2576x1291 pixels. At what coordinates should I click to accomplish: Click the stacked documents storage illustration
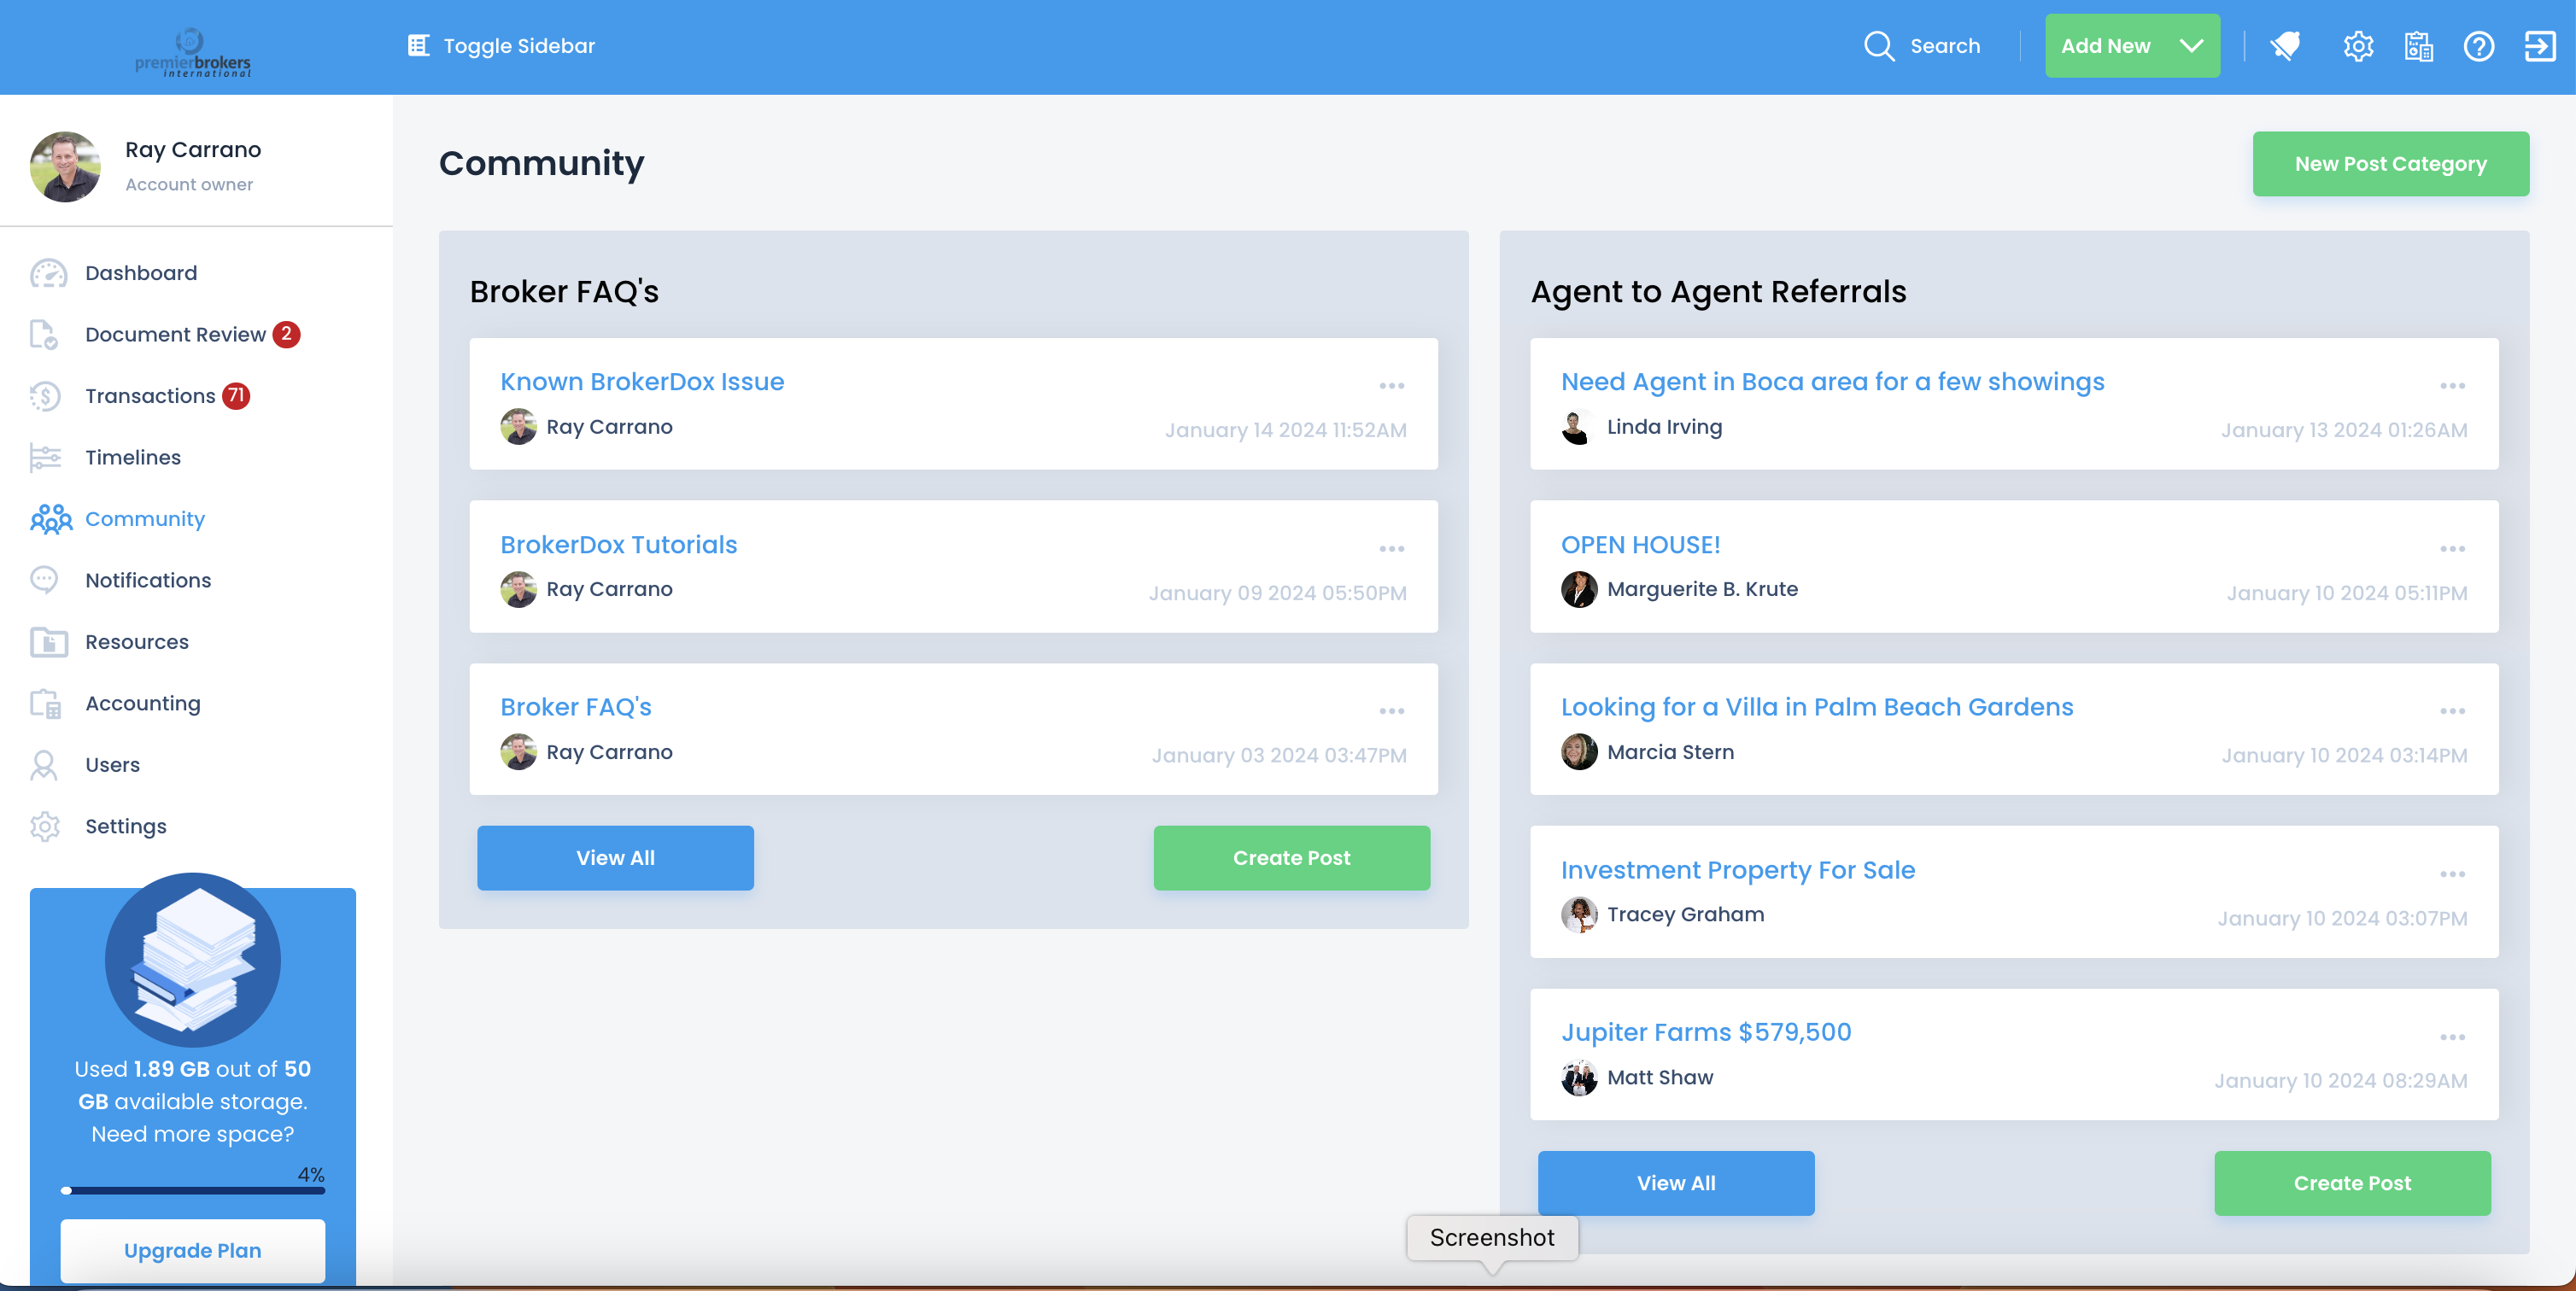(x=193, y=960)
